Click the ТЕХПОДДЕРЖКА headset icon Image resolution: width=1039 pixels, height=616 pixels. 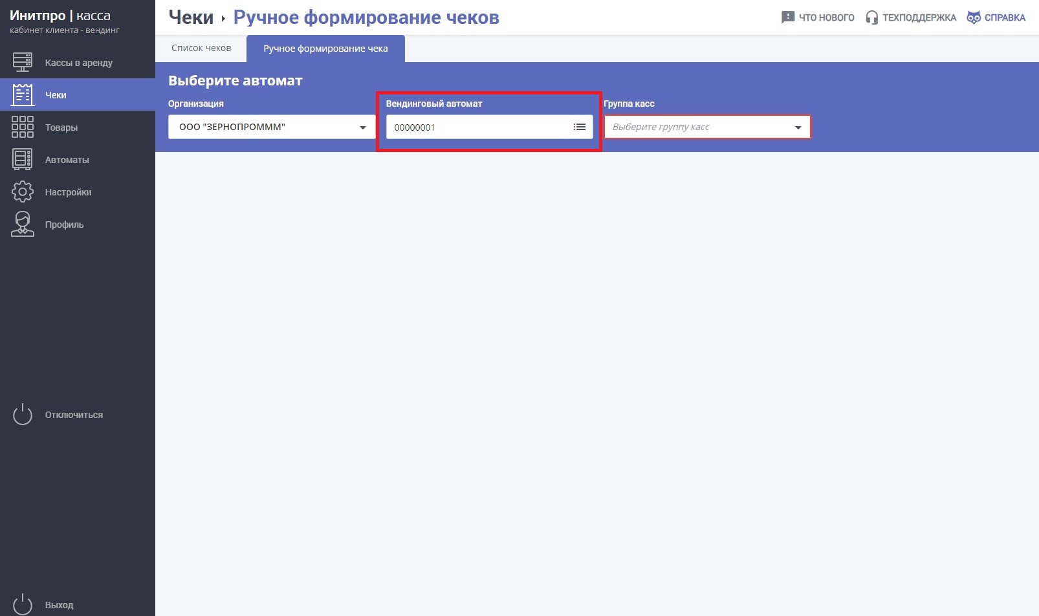pyautogui.click(x=871, y=17)
